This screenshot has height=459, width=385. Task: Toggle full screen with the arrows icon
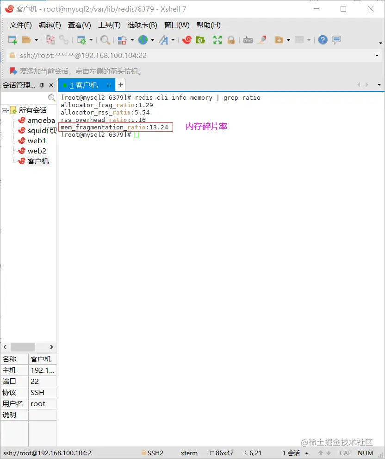(217, 40)
